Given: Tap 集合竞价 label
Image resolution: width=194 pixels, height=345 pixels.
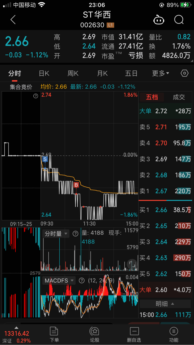Looking at the screenshot, I should pos(21,87).
